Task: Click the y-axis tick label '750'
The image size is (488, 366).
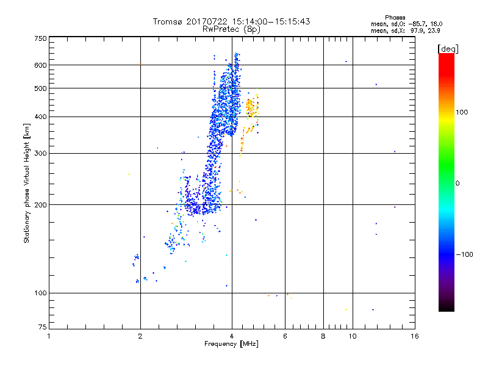Action: (40, 38)
